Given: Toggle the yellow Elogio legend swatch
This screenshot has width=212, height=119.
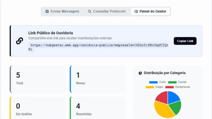Looking at the screenshot, I should [x=150, y=87].
